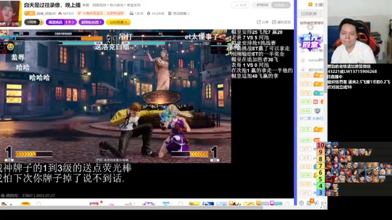
Task: Open the 星光殿堂 banner
Action: [311, 42]
